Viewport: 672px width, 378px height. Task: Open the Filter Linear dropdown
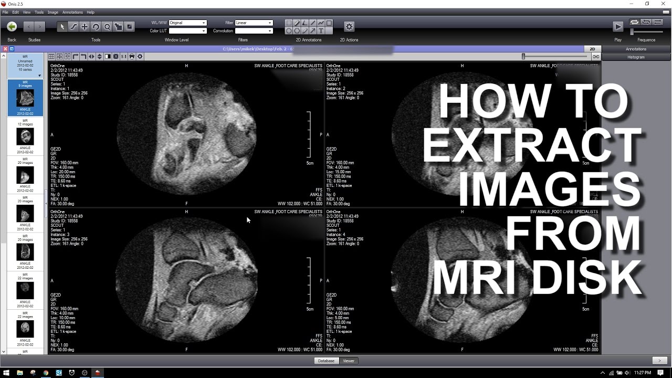(254, 23)
